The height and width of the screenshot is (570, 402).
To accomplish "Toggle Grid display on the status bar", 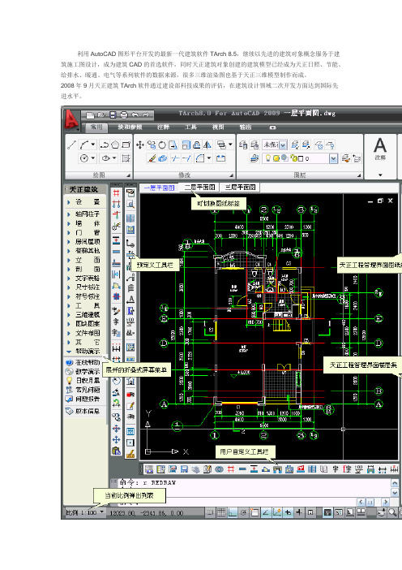I will click(x=221, y=513).
